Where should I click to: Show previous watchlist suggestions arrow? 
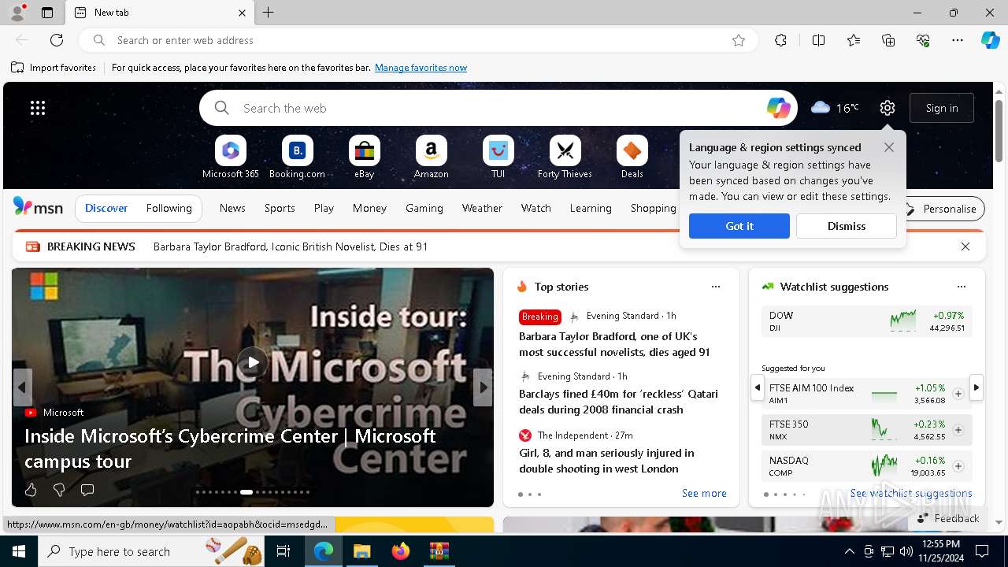click(757, 387)
